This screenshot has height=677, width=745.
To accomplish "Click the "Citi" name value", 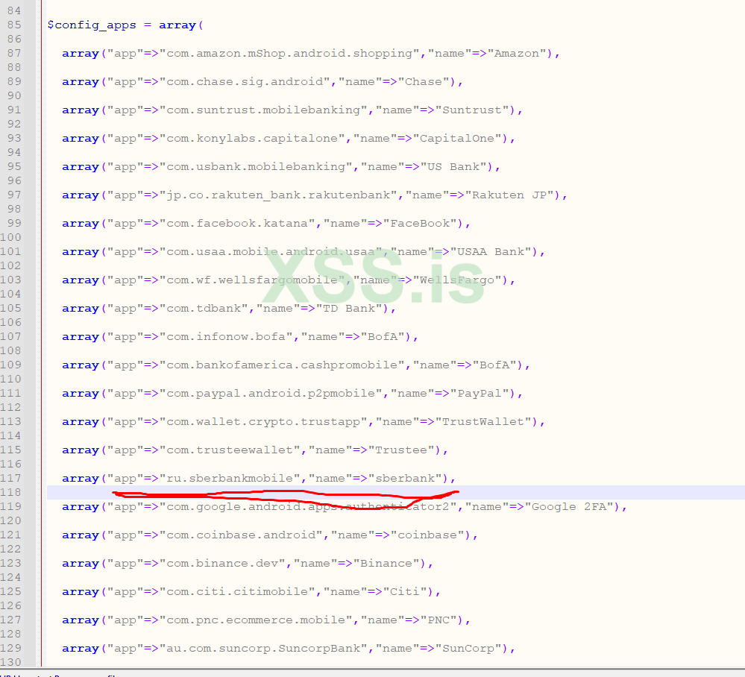I will pos(405,591).
